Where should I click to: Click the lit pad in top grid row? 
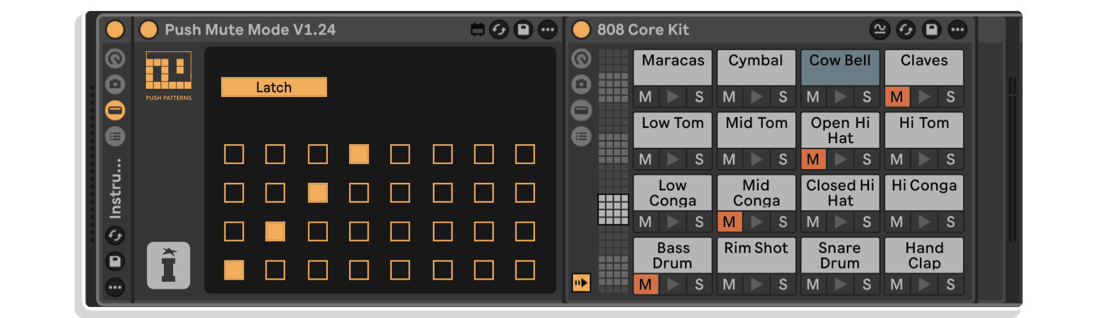[359, 154]
